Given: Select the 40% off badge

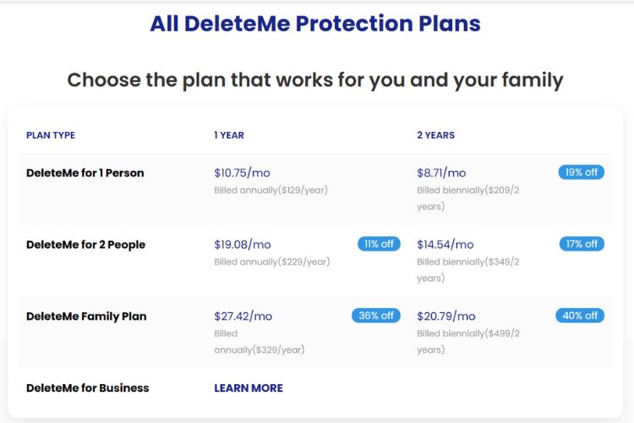Looking at the screenshot, I should tap(580, 316).
